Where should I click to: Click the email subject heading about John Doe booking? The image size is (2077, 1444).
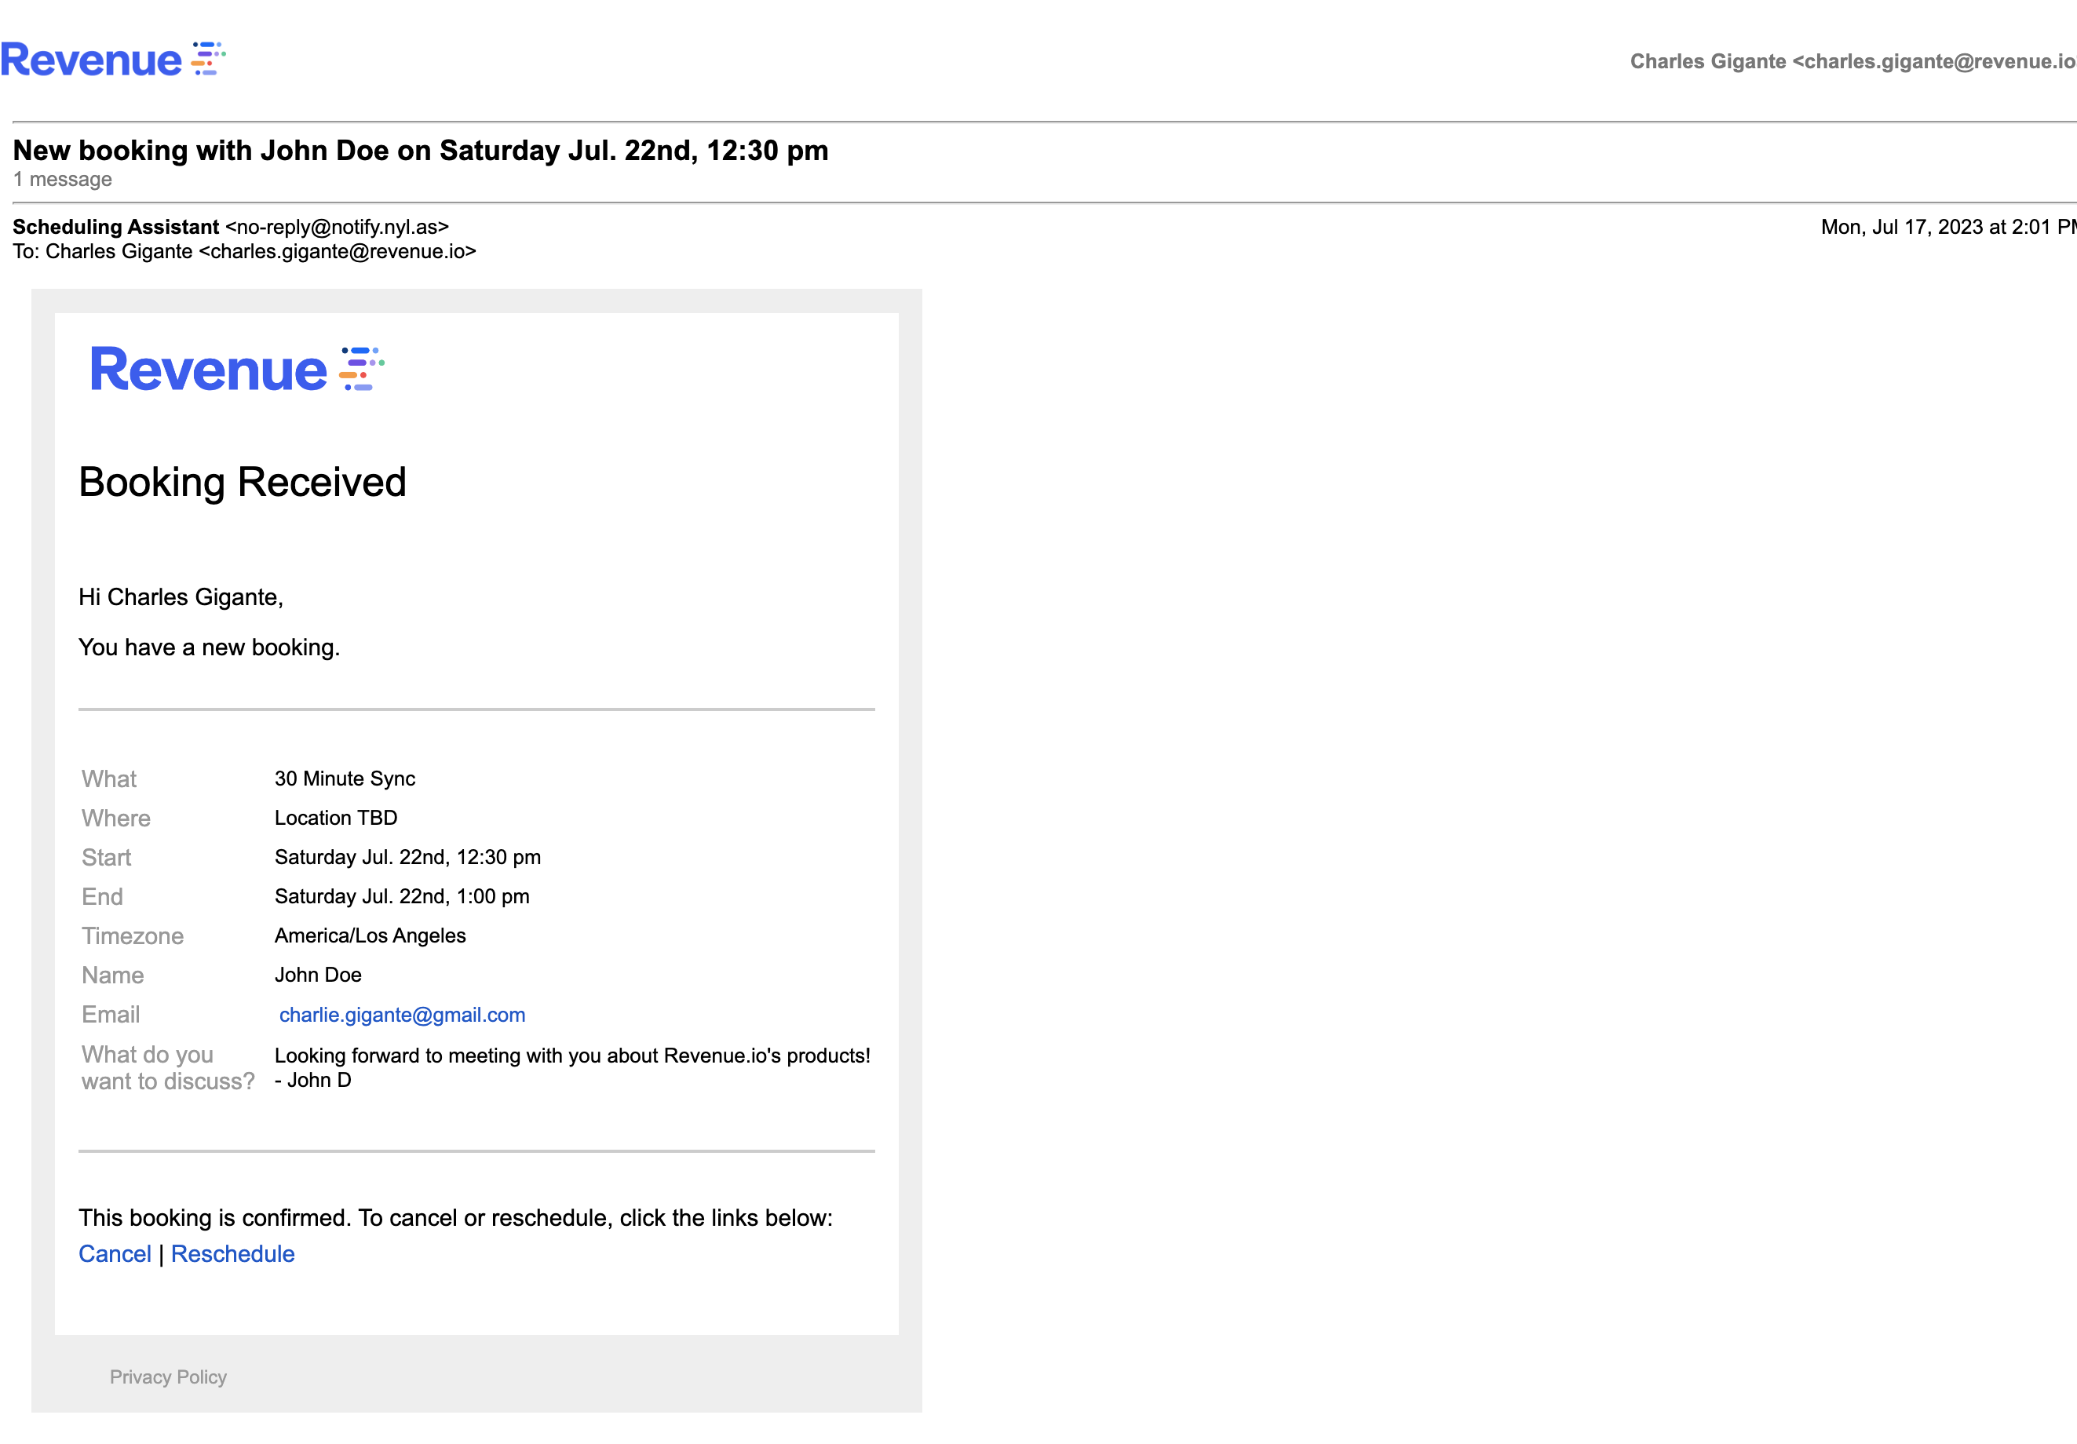click(420, 150)
